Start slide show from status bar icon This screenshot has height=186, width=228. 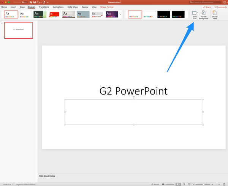tap(189, 184)
